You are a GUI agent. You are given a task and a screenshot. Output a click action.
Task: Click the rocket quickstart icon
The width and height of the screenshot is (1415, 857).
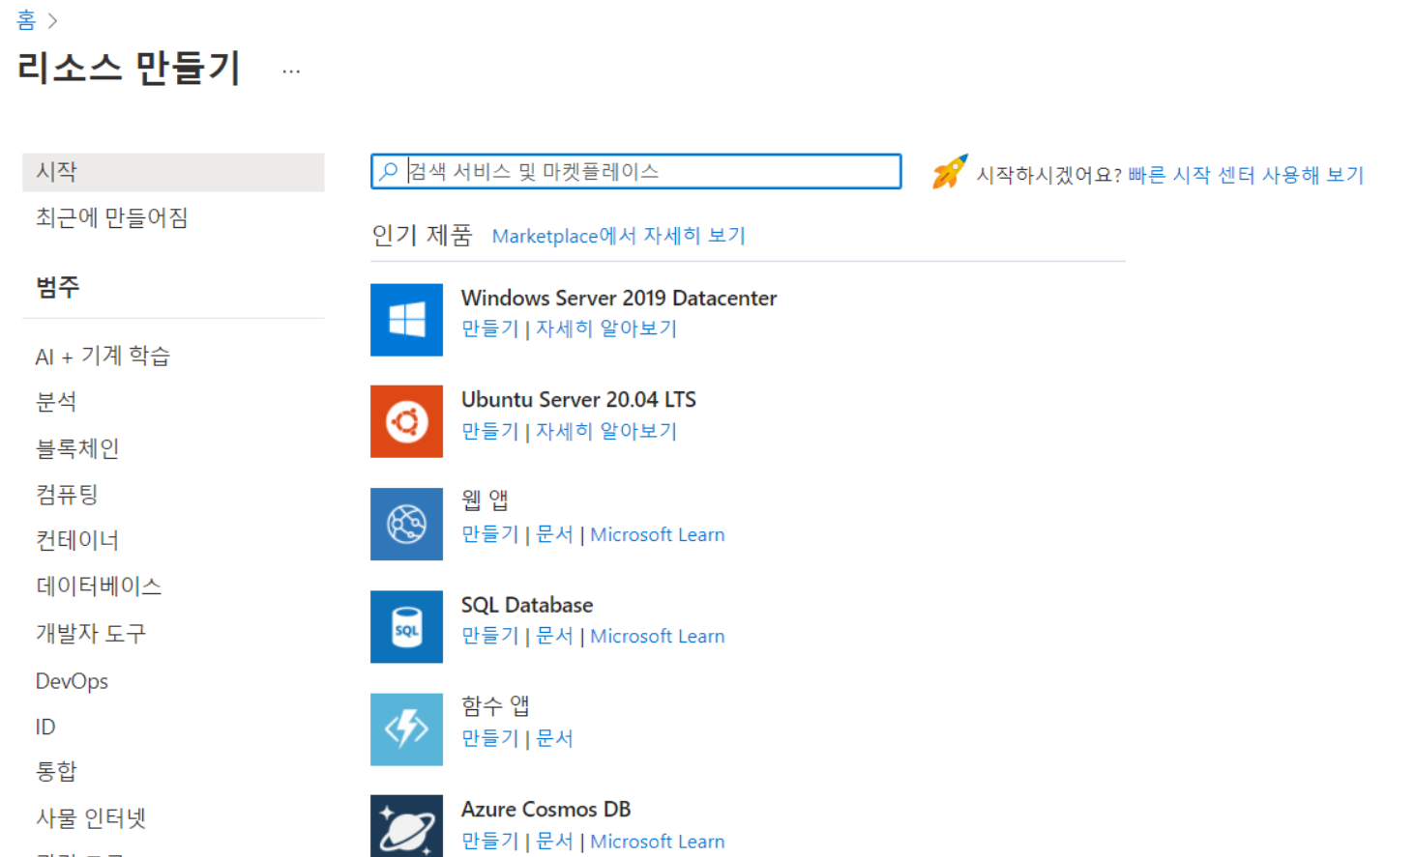pyautogui.click(x=949, y=172)
